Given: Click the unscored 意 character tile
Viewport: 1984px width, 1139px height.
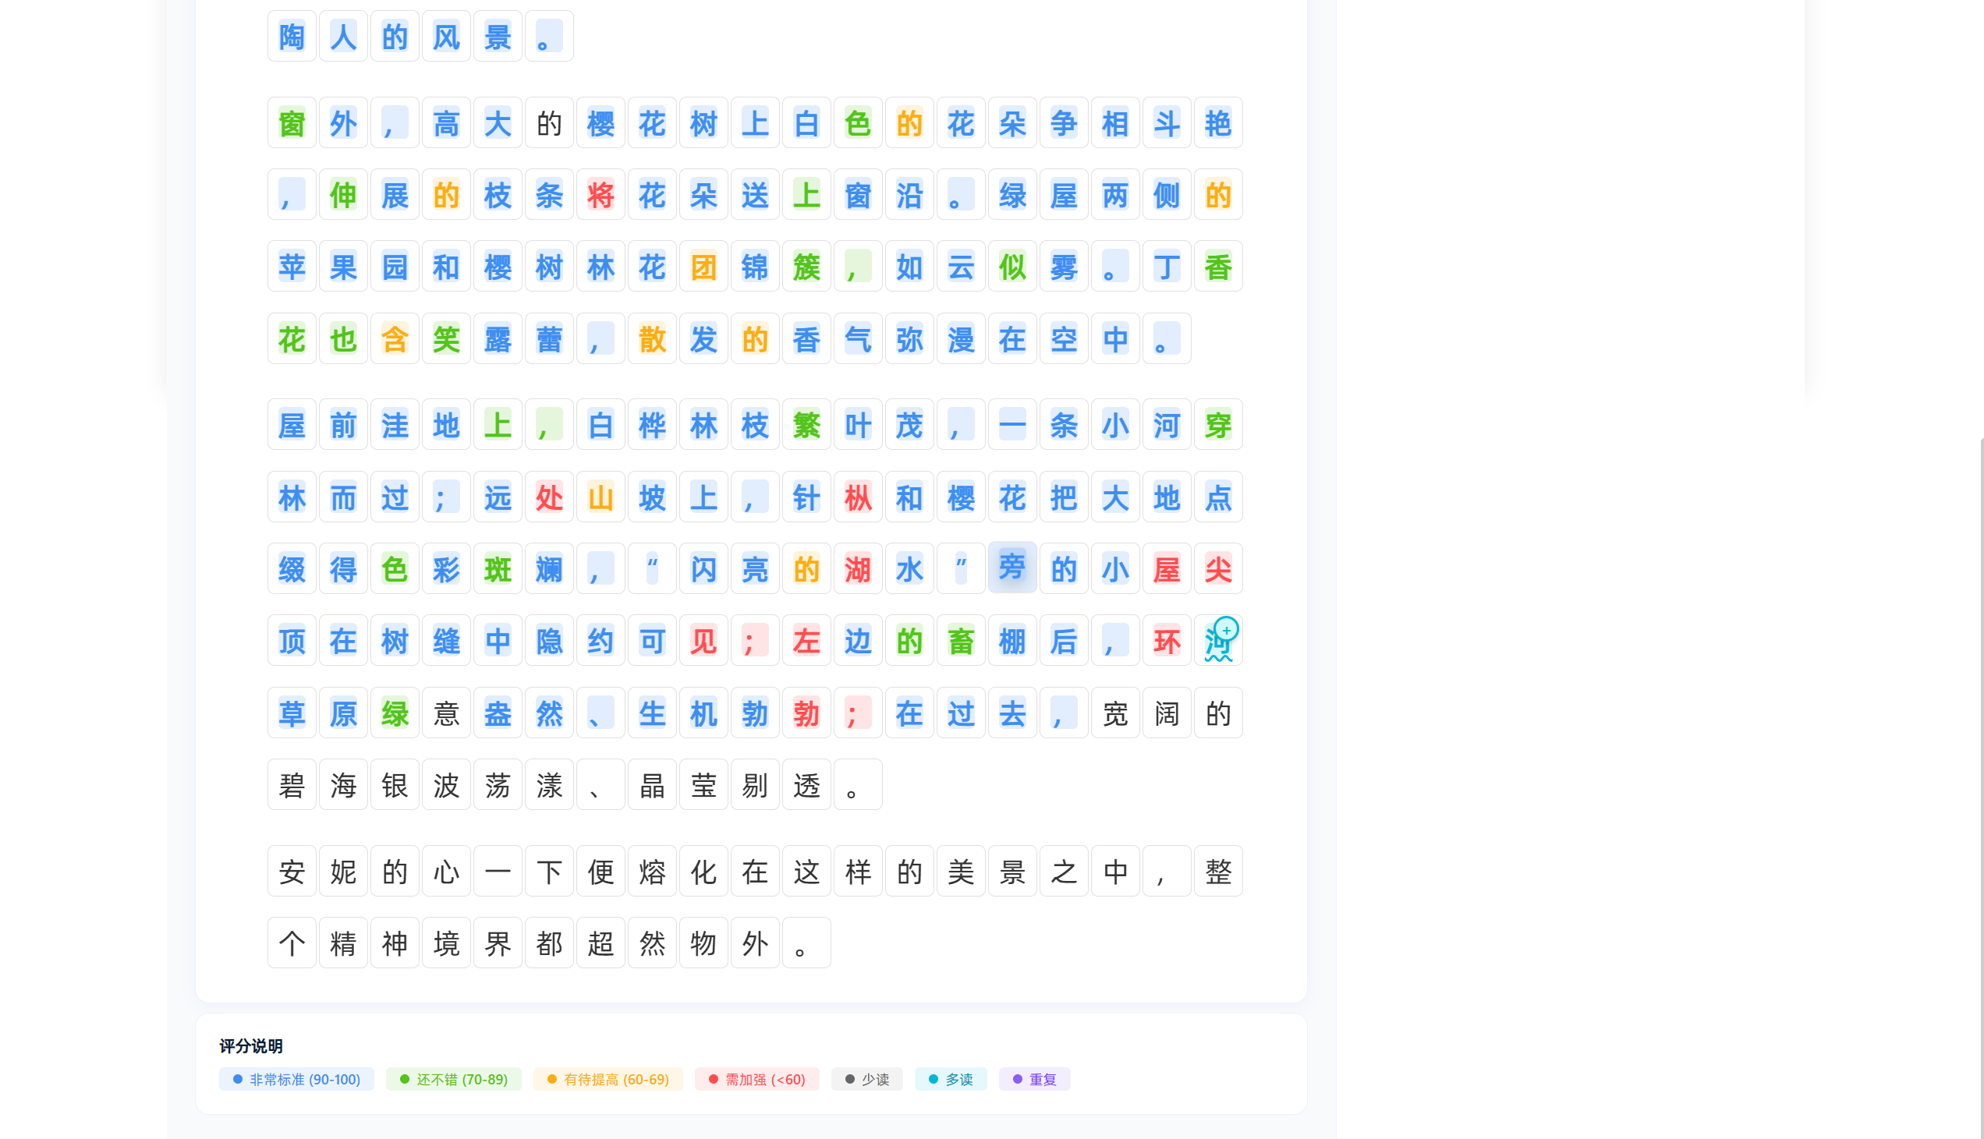Looking at the screenshot, I should tap(446, 713).
